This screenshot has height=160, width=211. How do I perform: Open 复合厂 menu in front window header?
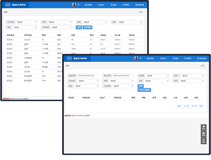tap(163, 59)
